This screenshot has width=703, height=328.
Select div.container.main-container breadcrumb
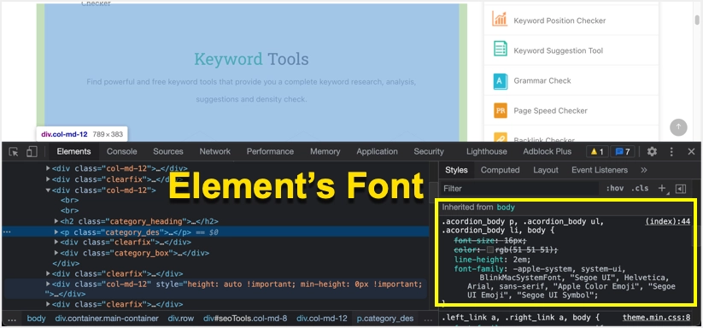(107, 319)
